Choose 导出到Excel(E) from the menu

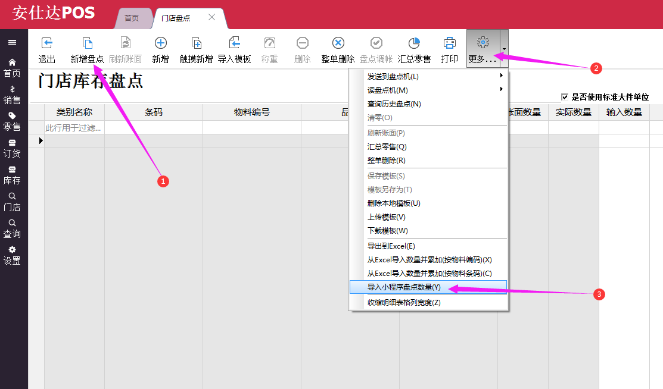[391, 246]
